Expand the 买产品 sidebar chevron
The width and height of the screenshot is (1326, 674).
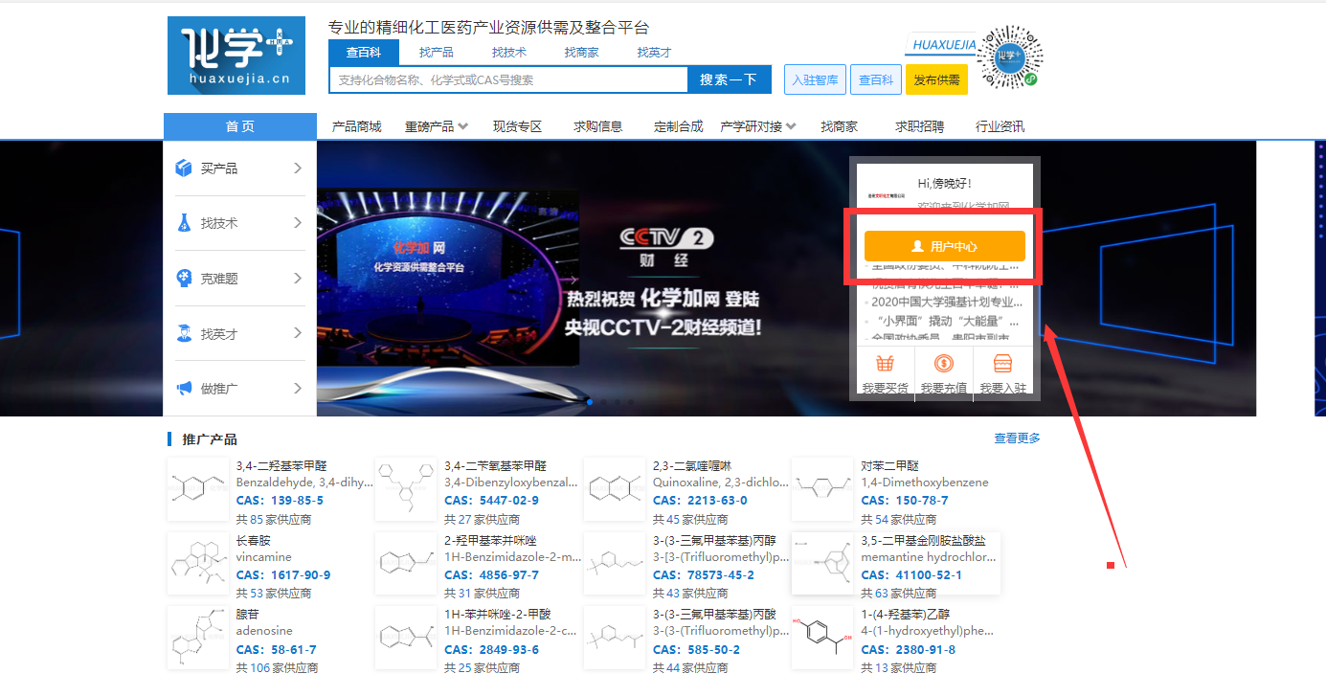click(x=298, y=168)
